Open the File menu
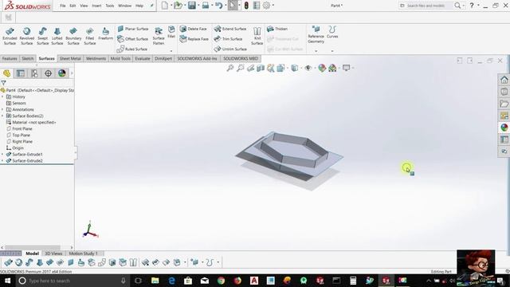510x287 pixels. click(x=63, y=6)
